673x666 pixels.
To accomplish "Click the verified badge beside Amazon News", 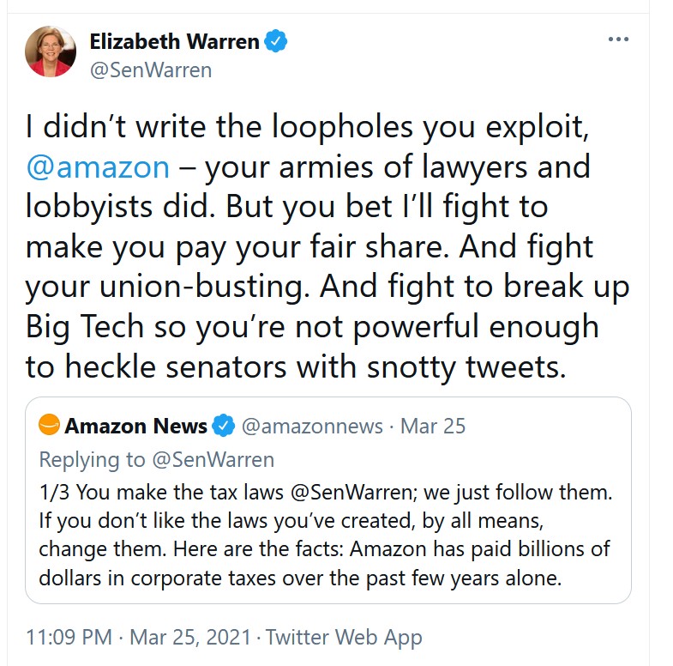I will point(225,426).
